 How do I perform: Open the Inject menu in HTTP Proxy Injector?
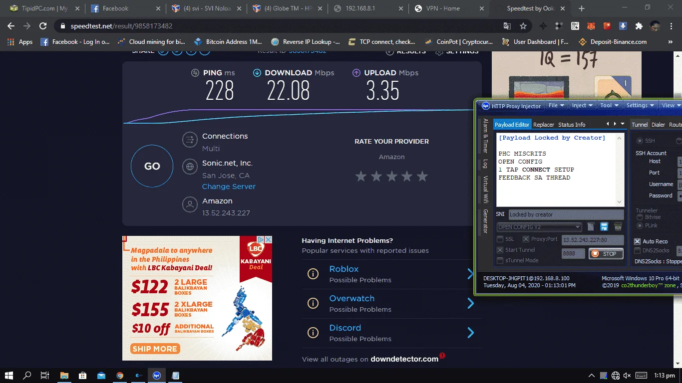[582, 105]
